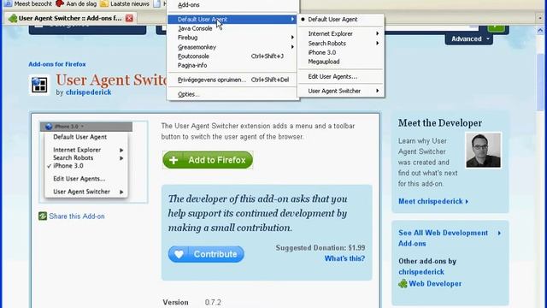Click the Web Developer puzzle icon
The width and height of the screenshot is (547, 308).
pyautogui.click(x=403, y=283)
